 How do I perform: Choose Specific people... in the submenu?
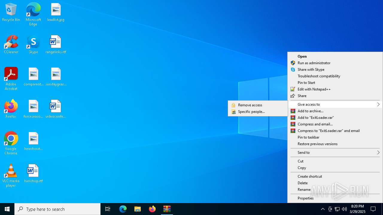[x=258, y=112]
